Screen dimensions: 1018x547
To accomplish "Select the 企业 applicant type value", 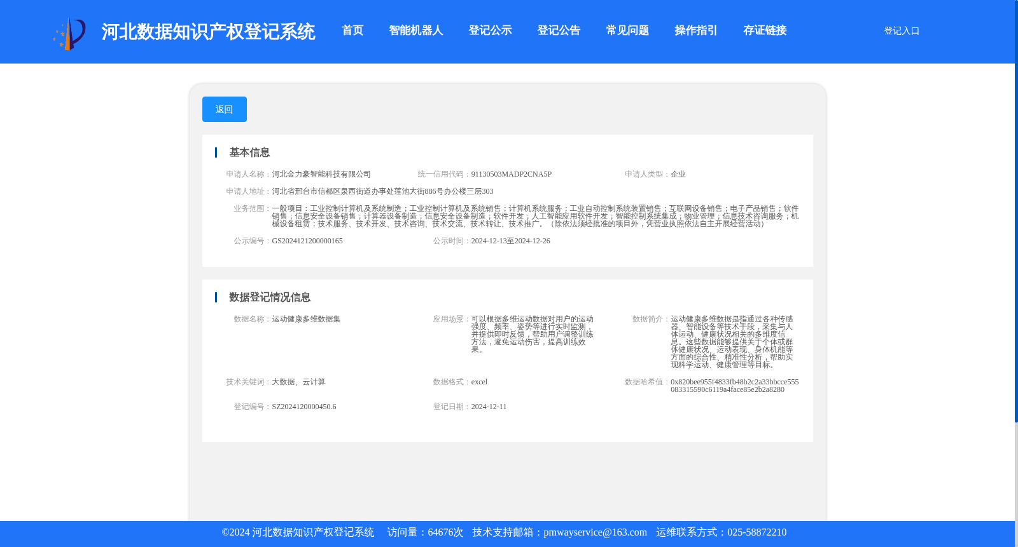I will 678,174.
